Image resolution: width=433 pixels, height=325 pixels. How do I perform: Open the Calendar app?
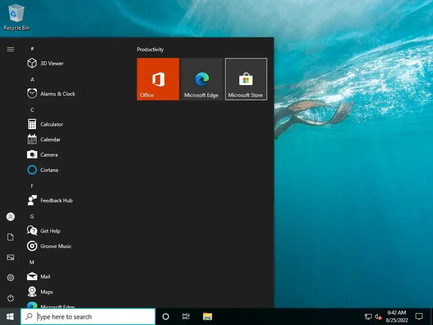74,139
